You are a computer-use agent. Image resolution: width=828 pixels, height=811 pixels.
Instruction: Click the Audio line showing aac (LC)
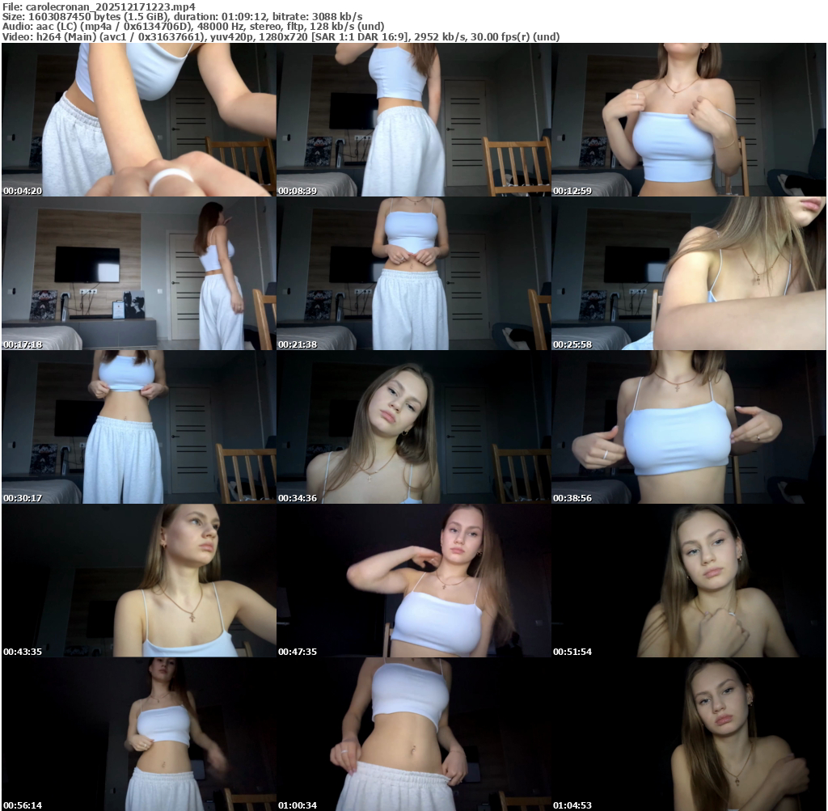[x=193, y=27]
